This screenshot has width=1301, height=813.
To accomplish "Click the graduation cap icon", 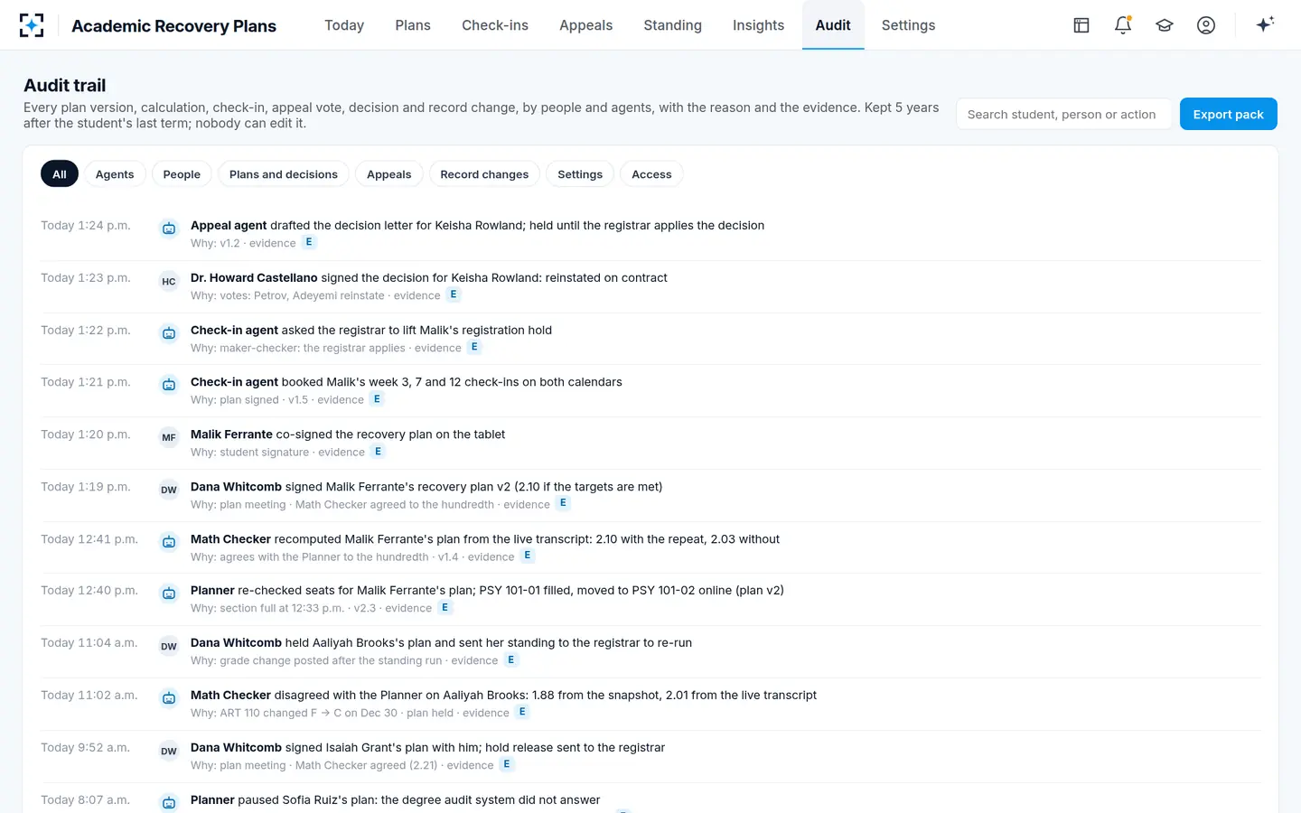I will [x=1165, y=25].
